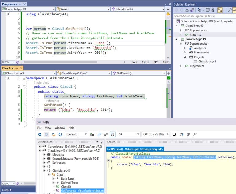Toggle ILSpy dark theme moon icon
This screenshot has height=194, width=236.
174,134
